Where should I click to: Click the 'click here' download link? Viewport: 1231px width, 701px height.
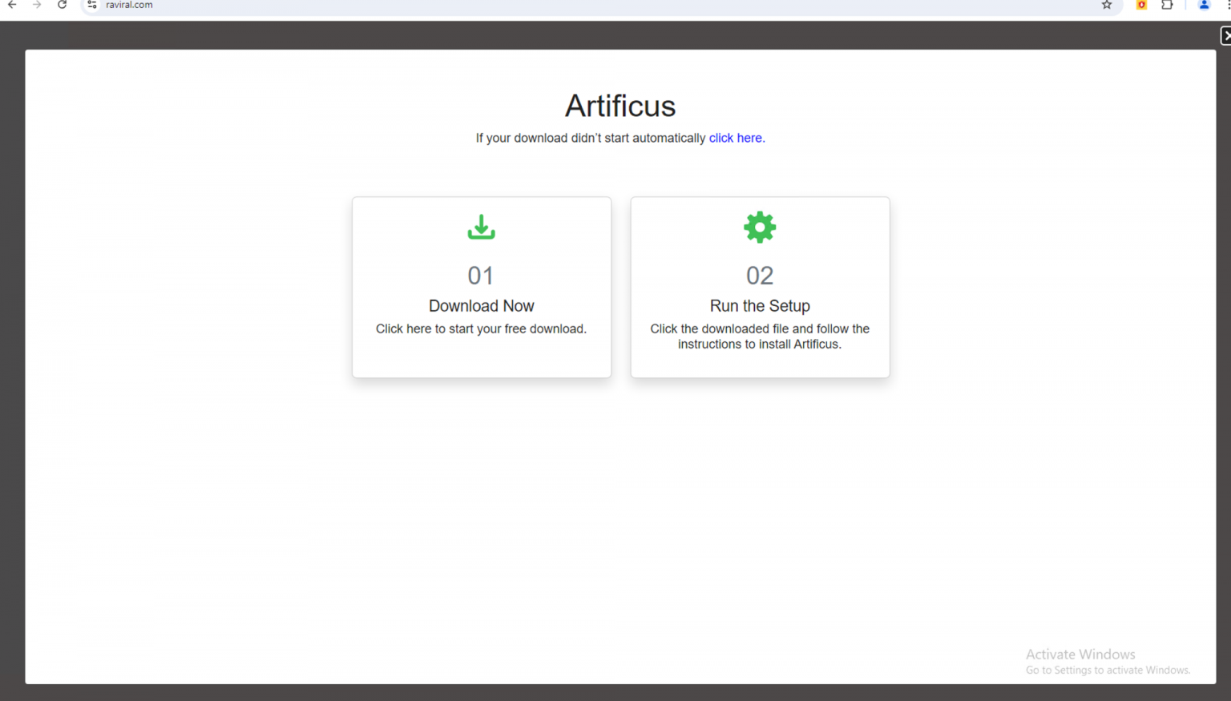click(x=735, y=138)
